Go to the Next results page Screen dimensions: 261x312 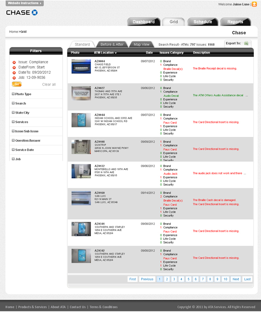[236, 279]
